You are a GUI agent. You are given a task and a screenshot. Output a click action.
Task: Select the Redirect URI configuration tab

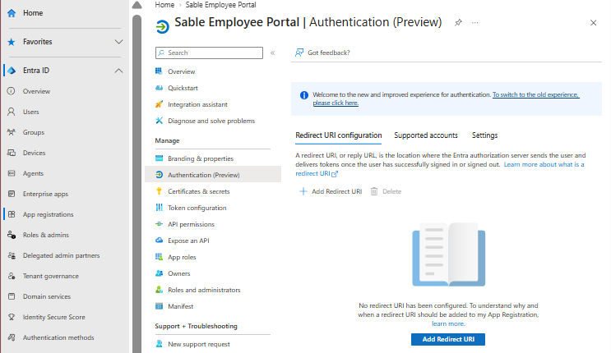pyautogui.click(x=339, y=135)
